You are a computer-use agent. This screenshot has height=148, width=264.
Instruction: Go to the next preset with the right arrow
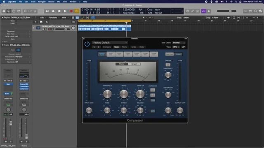point(99,47)
